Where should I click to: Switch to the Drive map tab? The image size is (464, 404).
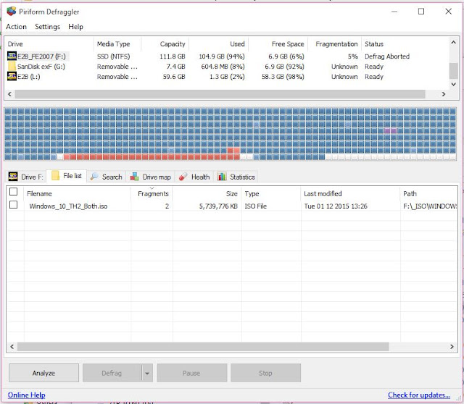pos(151,177)
